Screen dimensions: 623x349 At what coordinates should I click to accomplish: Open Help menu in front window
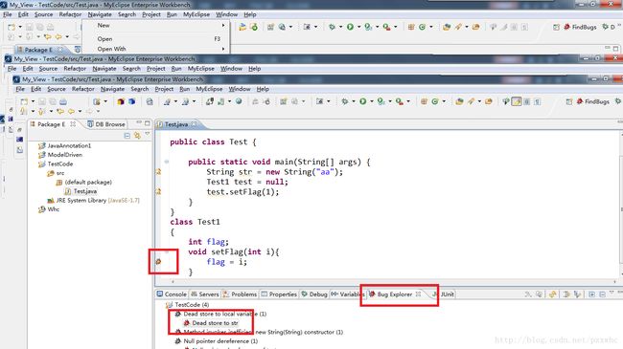pos(263,89)
